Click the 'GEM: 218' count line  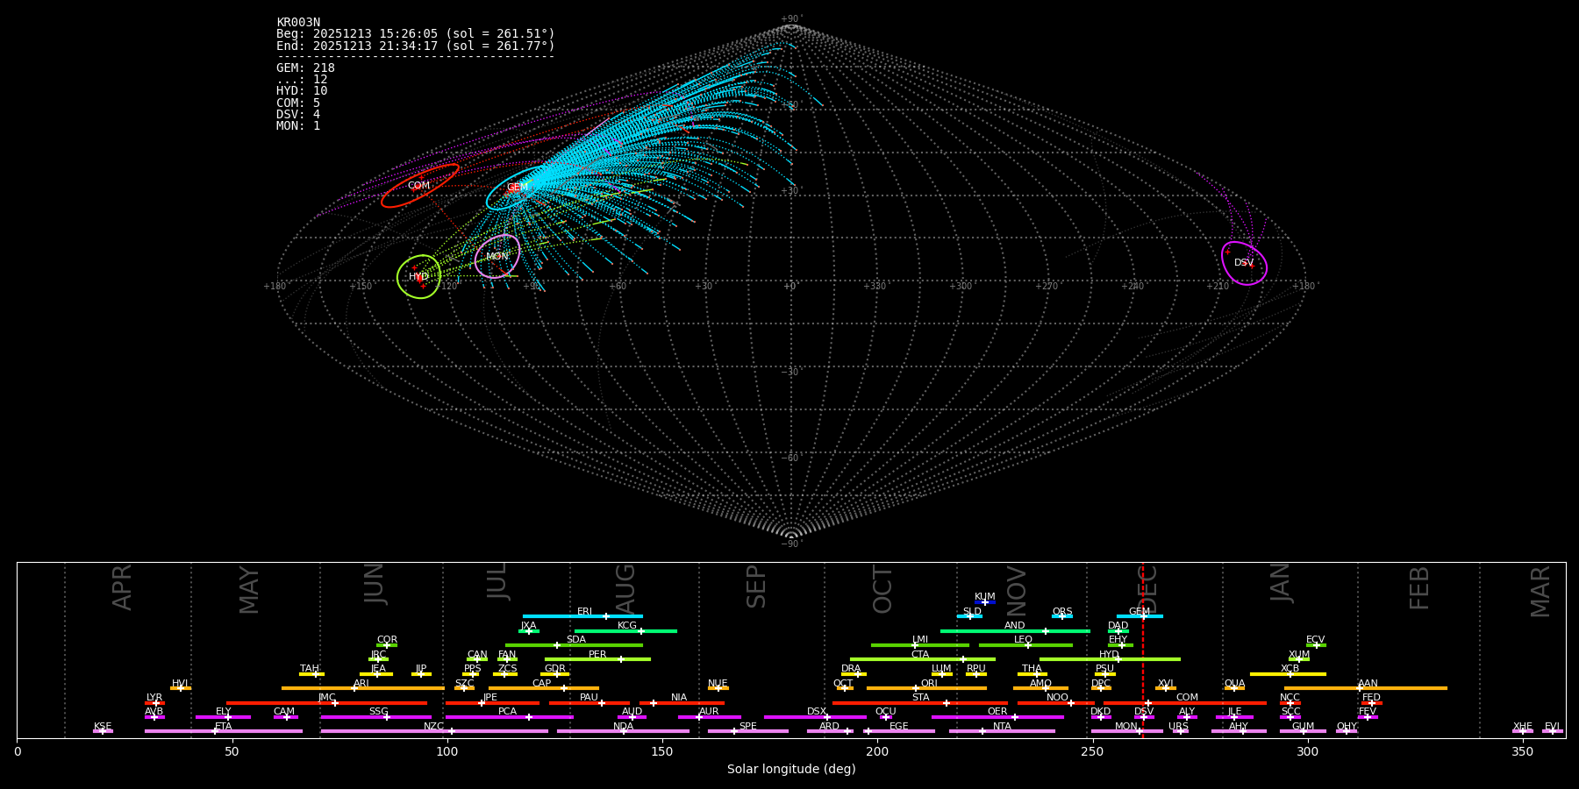click(305, 68)
